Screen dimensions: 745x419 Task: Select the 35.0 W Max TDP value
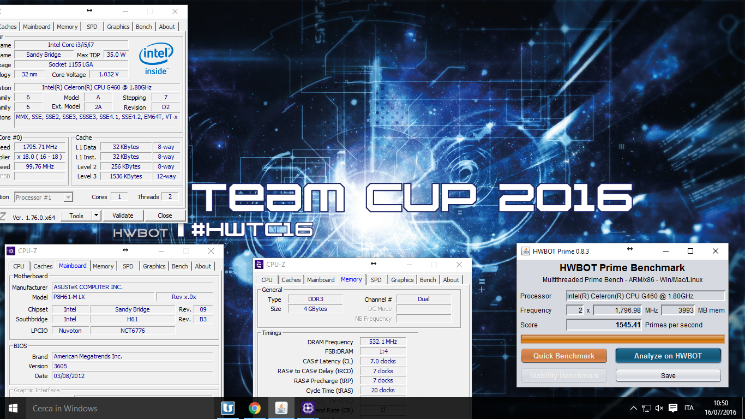116,55
